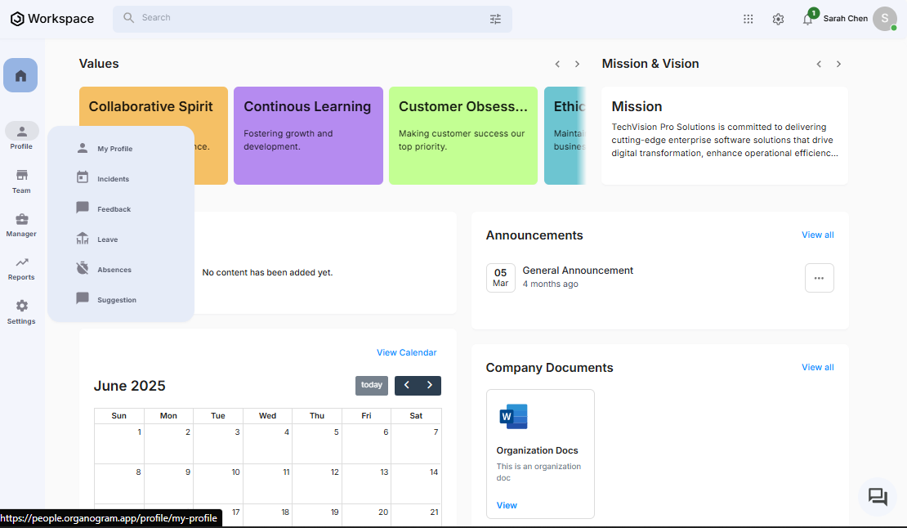Expand General Announcement options menu
The width and height of the screenshot is (907, 528).
(x=819, y=278)
